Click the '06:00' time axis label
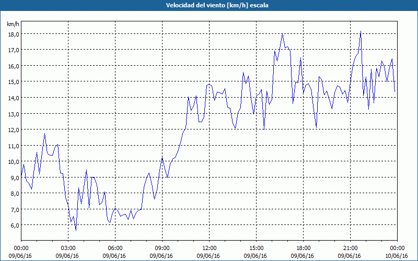The width and height of the screenshot is (418, 261). 115,248
